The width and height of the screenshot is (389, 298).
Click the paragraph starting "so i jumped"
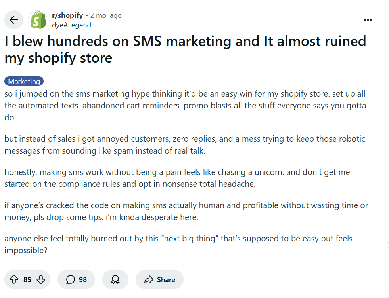point(185,106)
